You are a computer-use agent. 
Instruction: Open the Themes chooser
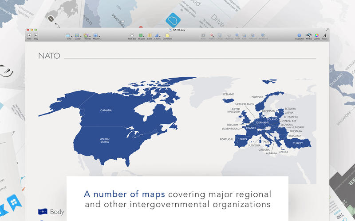click(x=87, y=35)
